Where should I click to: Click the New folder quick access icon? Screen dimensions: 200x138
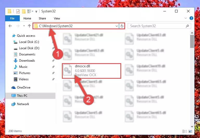24,11
